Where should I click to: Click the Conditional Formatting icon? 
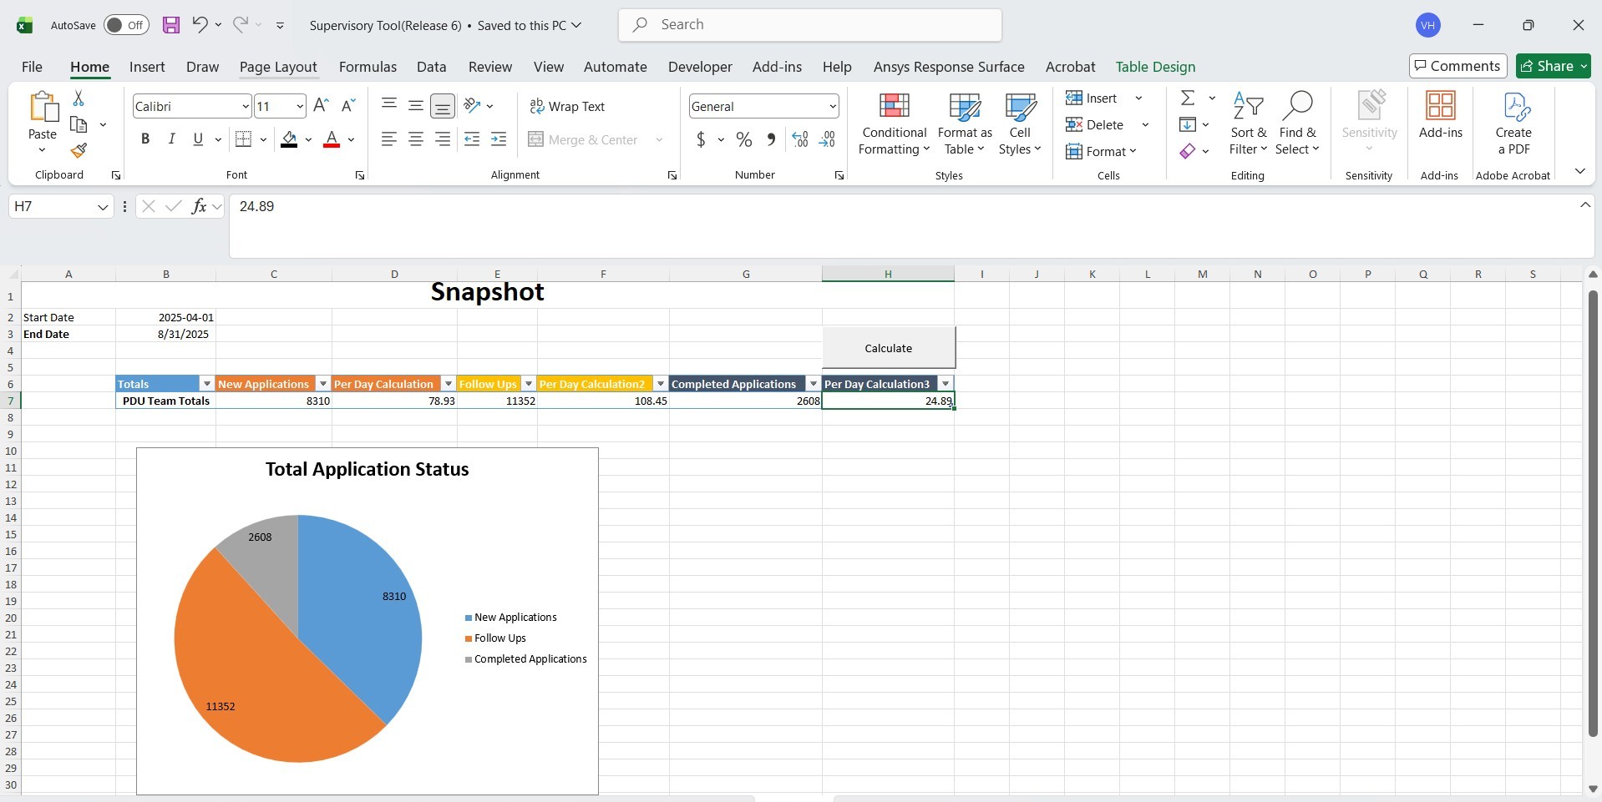pyautogui.click(x=894, y=107)
